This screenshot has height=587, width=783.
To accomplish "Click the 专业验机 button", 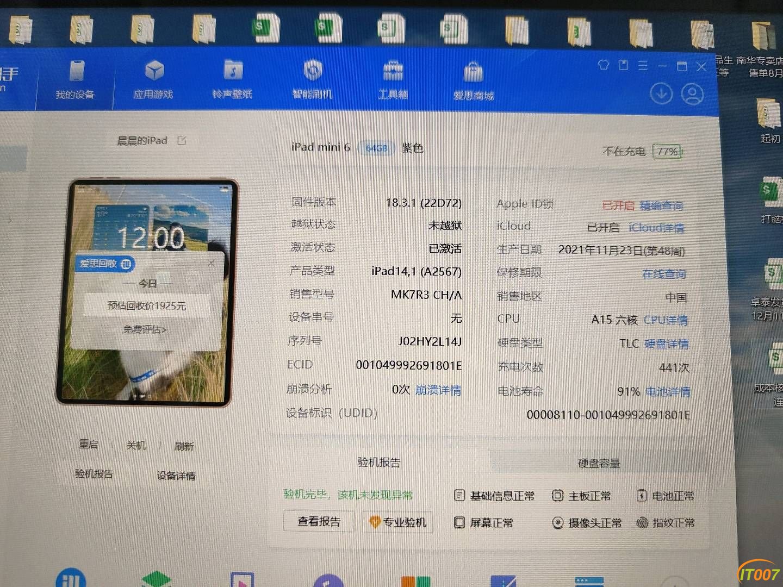I will pos(398,522).
